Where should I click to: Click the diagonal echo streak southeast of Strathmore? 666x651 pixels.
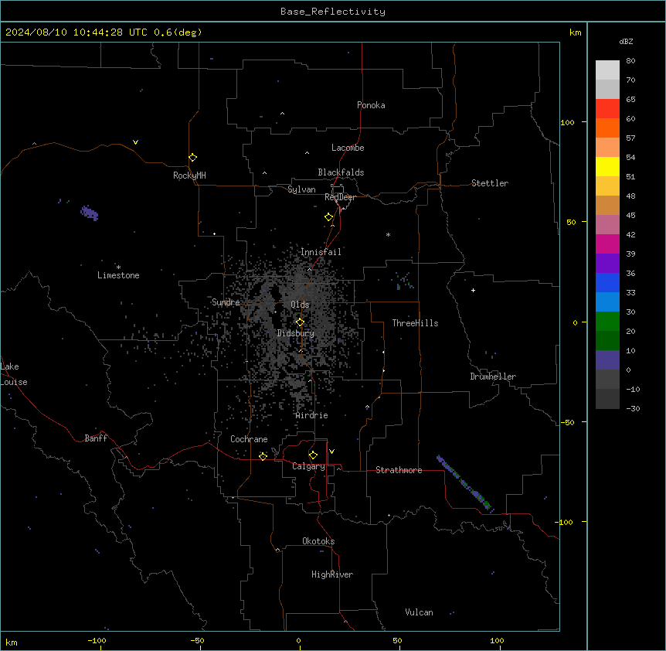(464, 483)
